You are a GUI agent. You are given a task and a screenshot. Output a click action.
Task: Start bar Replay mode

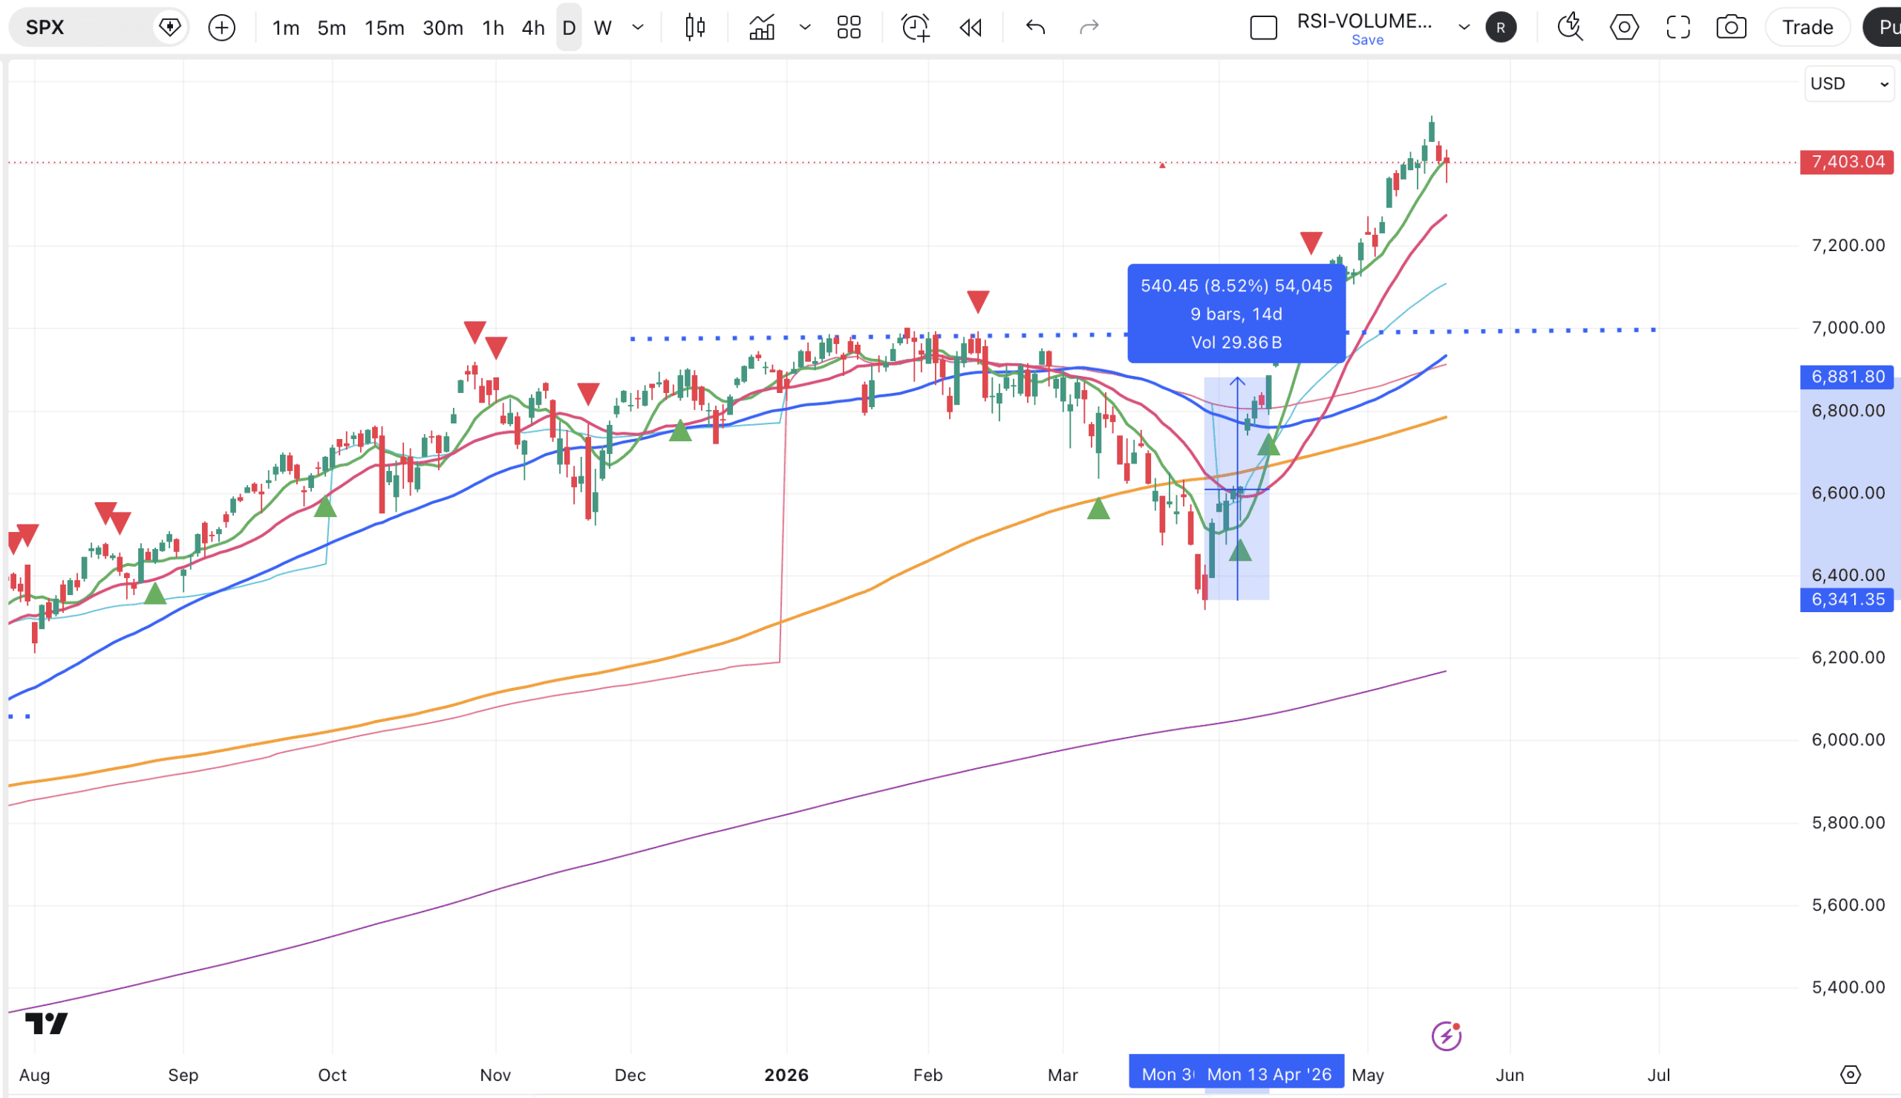coord(971,28)
